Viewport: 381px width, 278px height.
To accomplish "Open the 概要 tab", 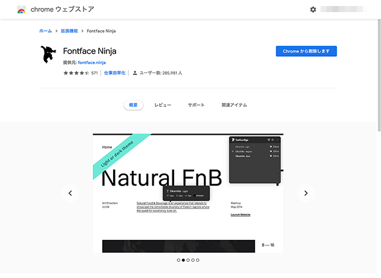I will click(x=134, y=105).
